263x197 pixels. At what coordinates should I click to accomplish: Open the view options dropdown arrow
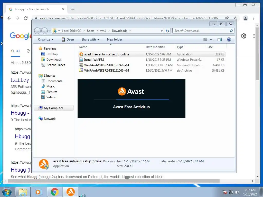211,40
